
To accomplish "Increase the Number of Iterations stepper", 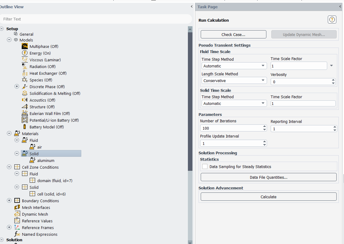I will tap(265, 126).
